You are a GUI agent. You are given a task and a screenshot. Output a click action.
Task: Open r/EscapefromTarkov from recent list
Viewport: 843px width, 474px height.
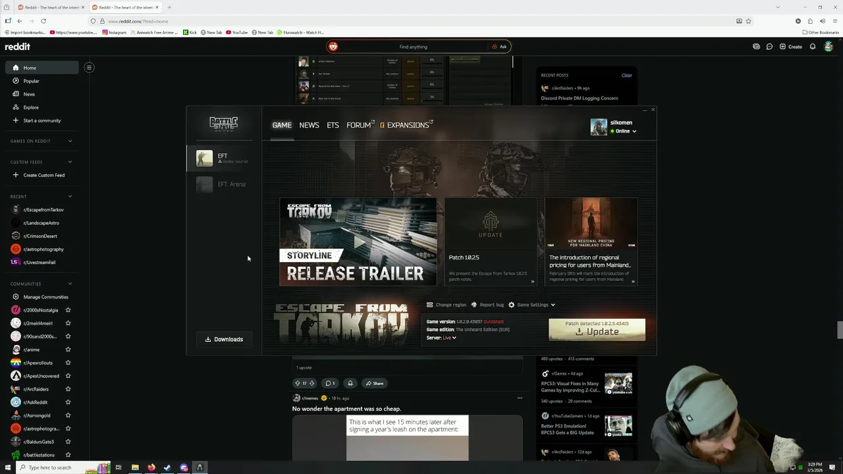(42, 209)
